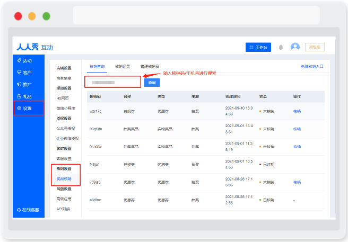Viewport: 348px width, 242px height.
Task: Click the 高级版 badge button
Action: pos(315,47)
